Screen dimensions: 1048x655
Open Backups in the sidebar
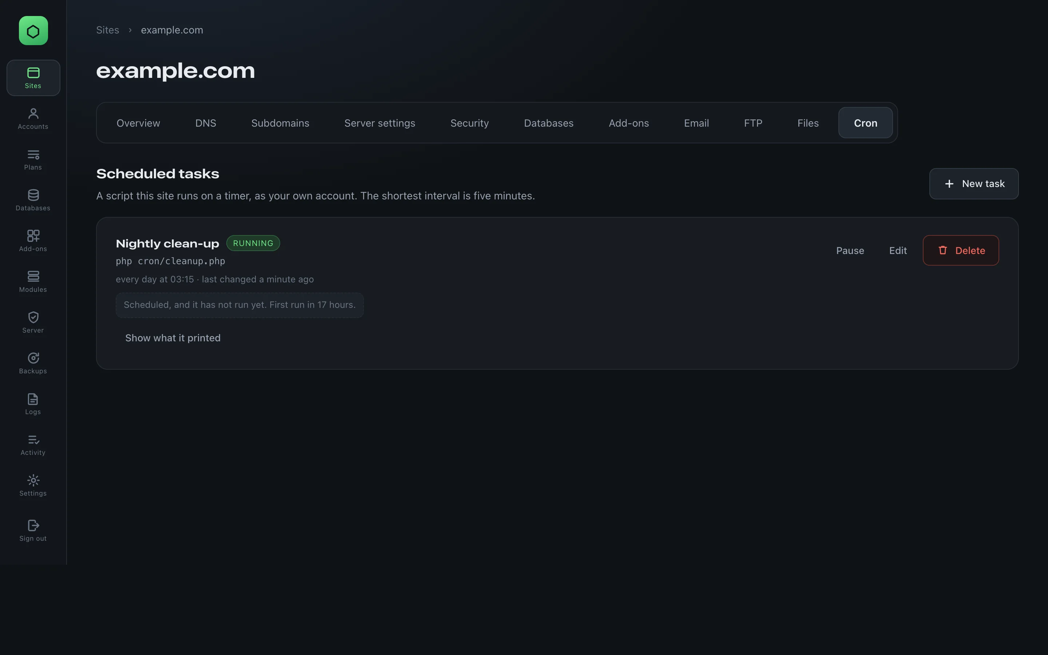click(33, 363)
